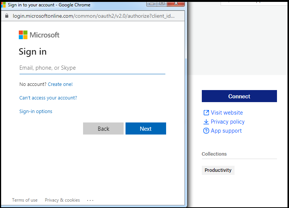Click the App support question mark icon
Viewport: 289px width, 208px height.
[206, 131]
